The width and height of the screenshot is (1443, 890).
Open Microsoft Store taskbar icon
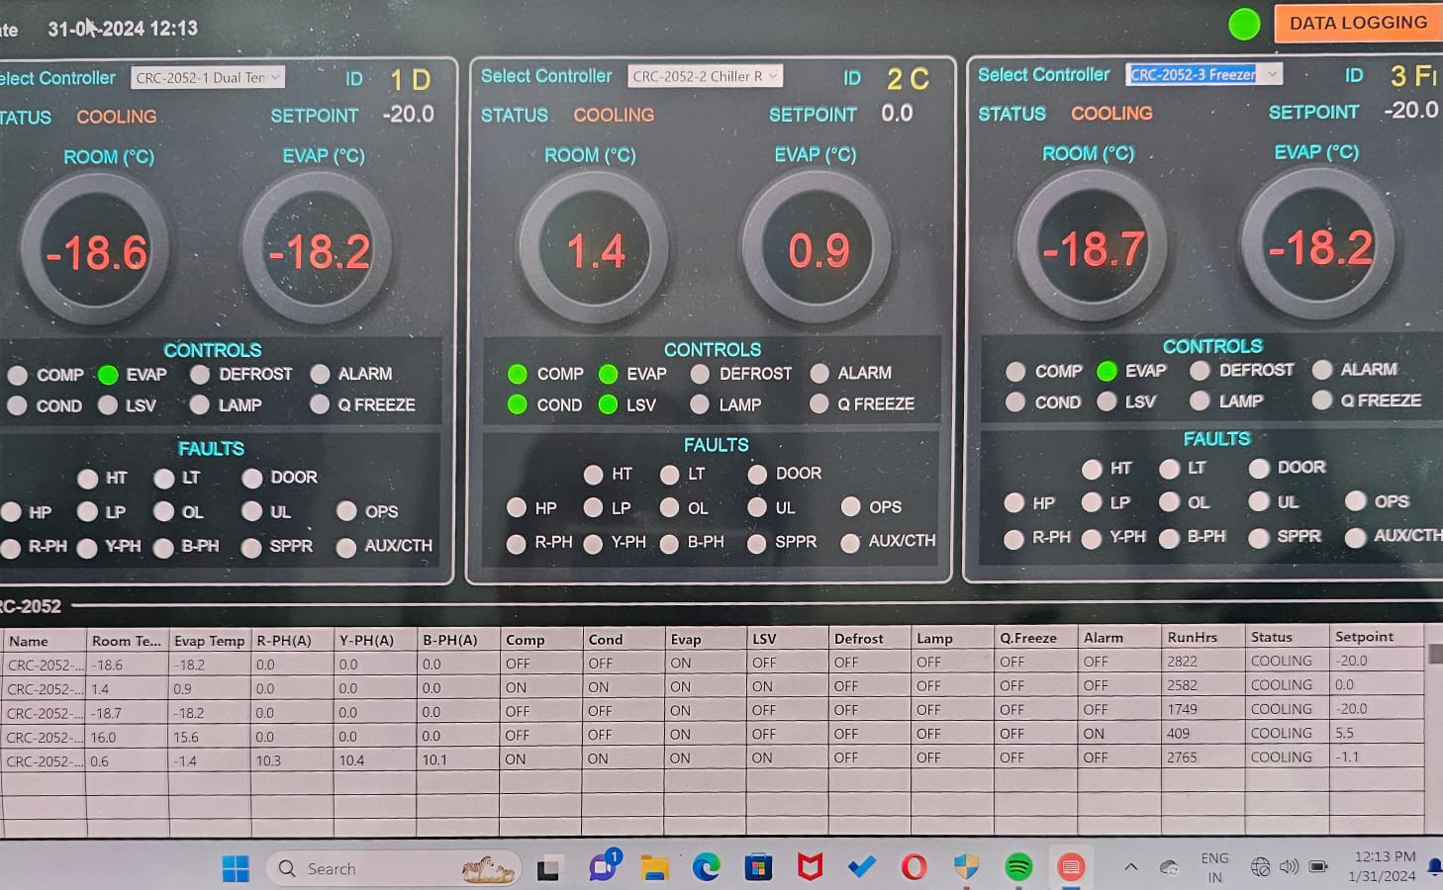[x=758, y=867]
